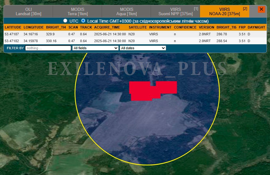Click the TRACK column header

86,27
